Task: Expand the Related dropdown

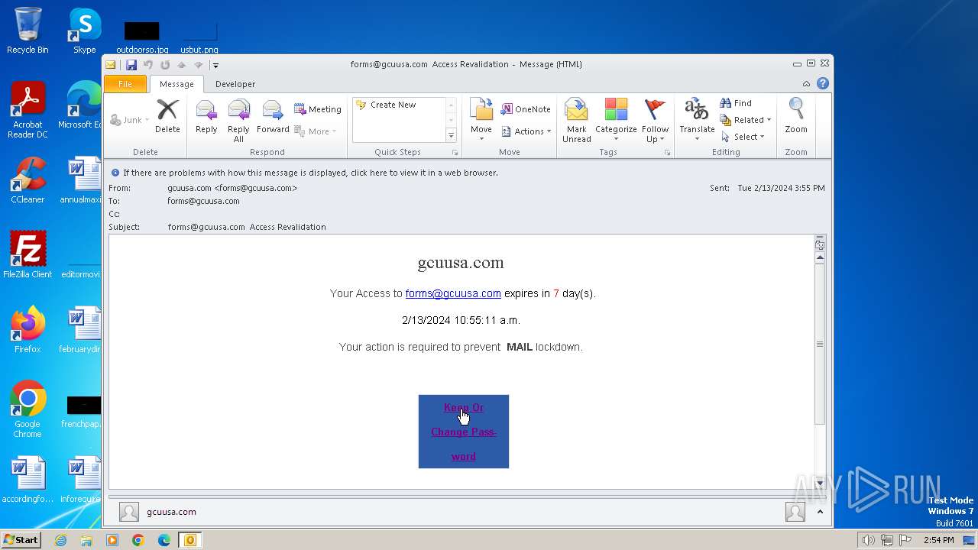Action: [x=746, y=120]
